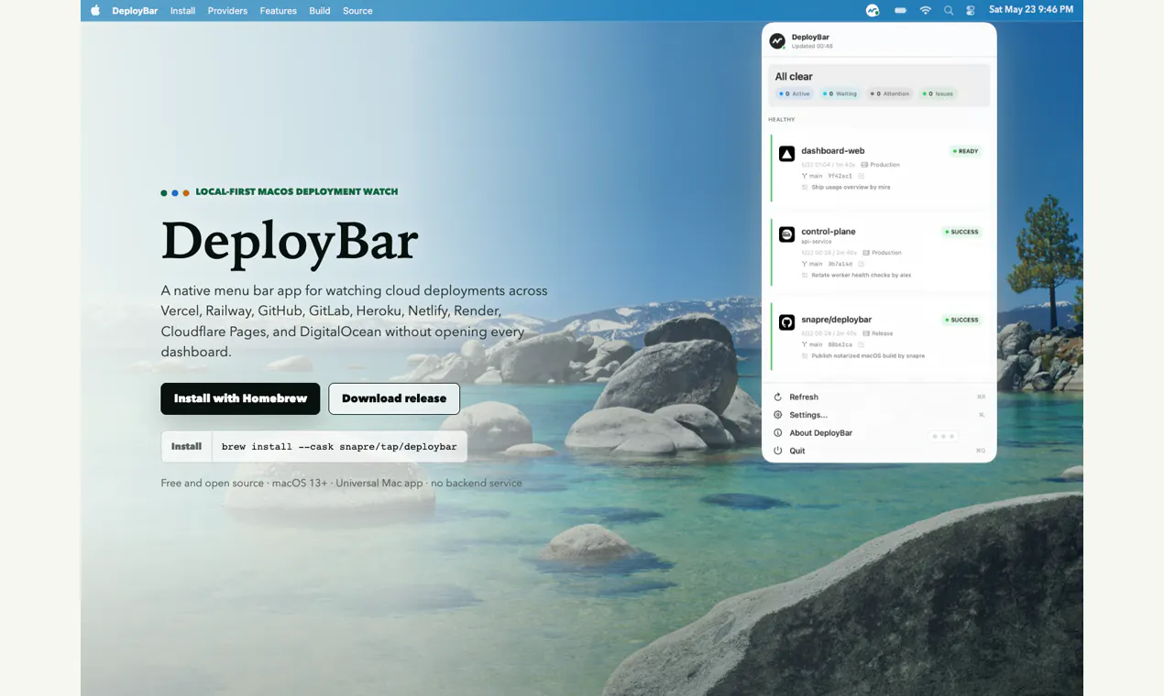Click the message icon before Rotate worker health
The image size is (1164, 696).
[x=805, y=275]
